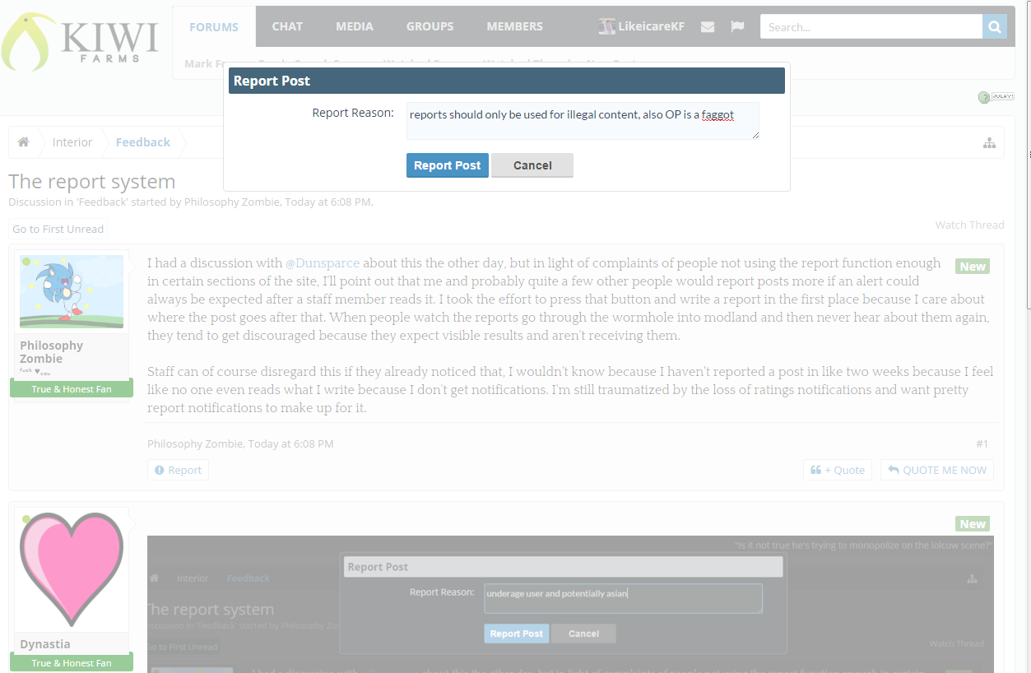
Task: Click the search magnifier button
Action: [x=995, y=26]
